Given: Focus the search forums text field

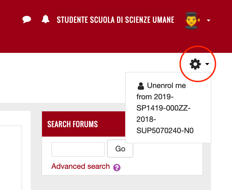Looking at the screenshot, I should click(x=78, y=149).
